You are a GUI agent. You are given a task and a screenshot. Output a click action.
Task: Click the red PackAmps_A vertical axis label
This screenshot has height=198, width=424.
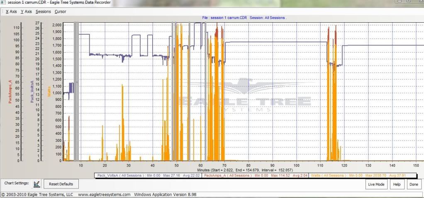point(10,92)
